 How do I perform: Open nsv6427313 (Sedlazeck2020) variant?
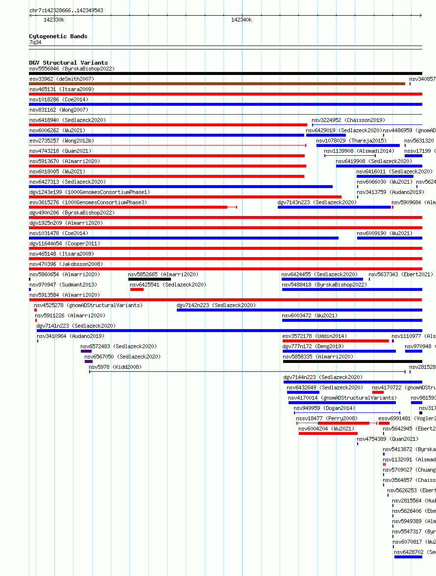[x=68, y=182]
